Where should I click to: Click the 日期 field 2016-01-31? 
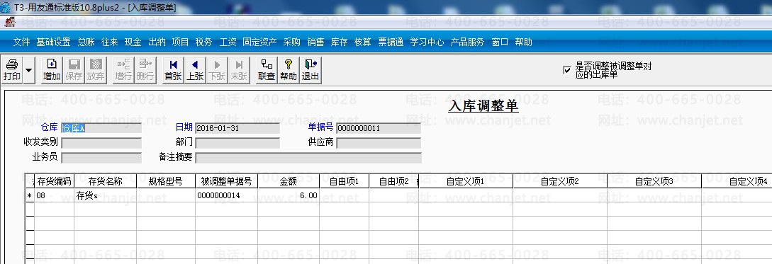click(237, 128)
